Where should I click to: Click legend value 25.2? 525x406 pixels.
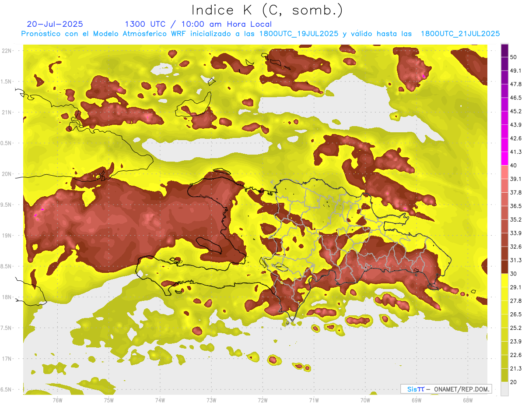(515, 328)
